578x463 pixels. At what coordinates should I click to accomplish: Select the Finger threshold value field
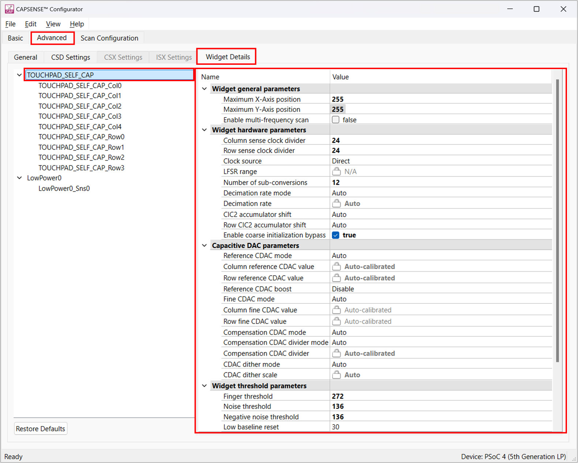point(439,396)
